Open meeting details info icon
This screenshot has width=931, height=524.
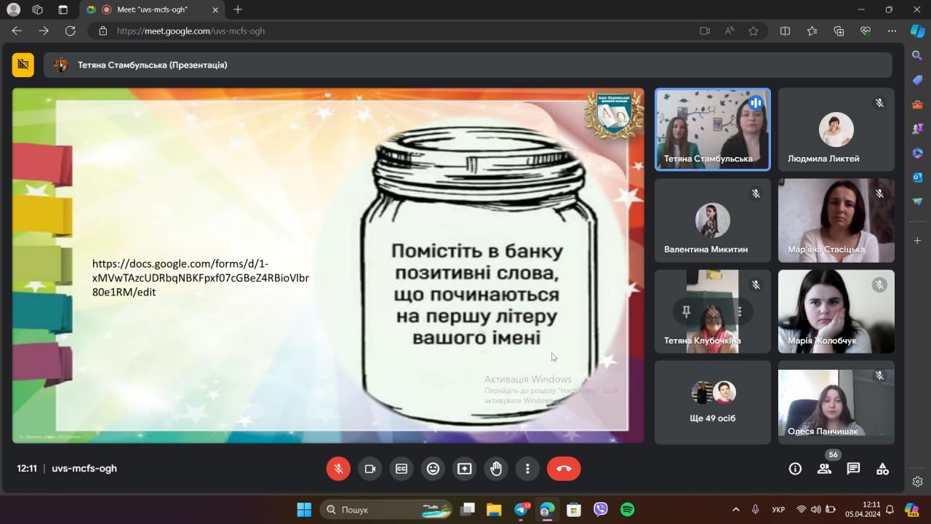[795, 469]
